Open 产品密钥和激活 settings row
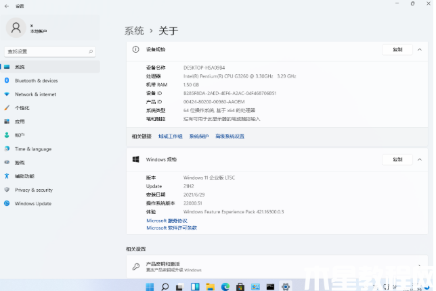 pos(277,267)
